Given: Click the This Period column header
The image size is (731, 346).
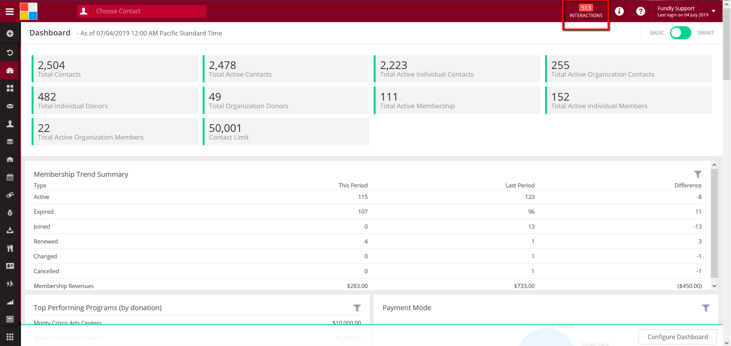Looking at the screenshot, I should click(x=353, y=186).
